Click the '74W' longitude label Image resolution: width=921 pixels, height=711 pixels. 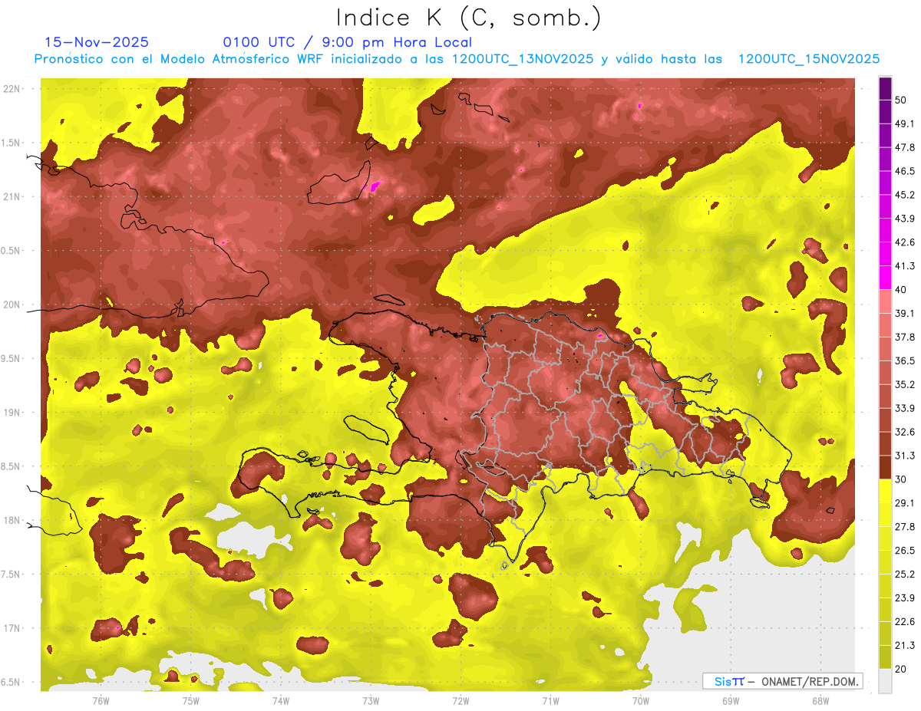point(280,701)
